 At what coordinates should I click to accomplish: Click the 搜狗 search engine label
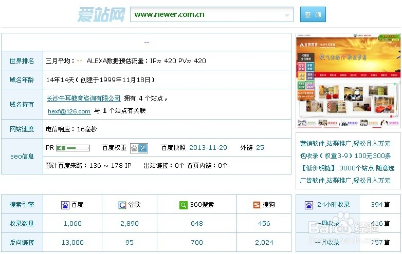pos(269,205)
